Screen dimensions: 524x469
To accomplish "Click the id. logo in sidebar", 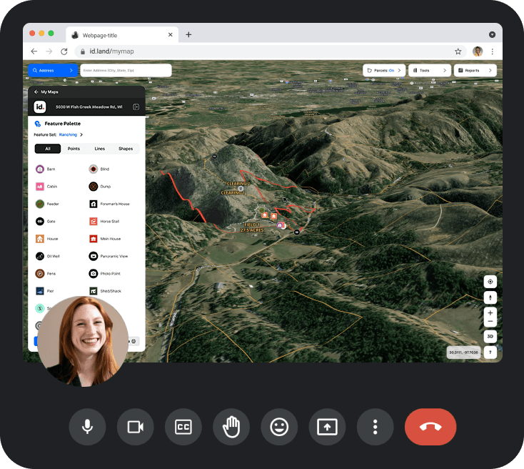I will coord(40,107).
